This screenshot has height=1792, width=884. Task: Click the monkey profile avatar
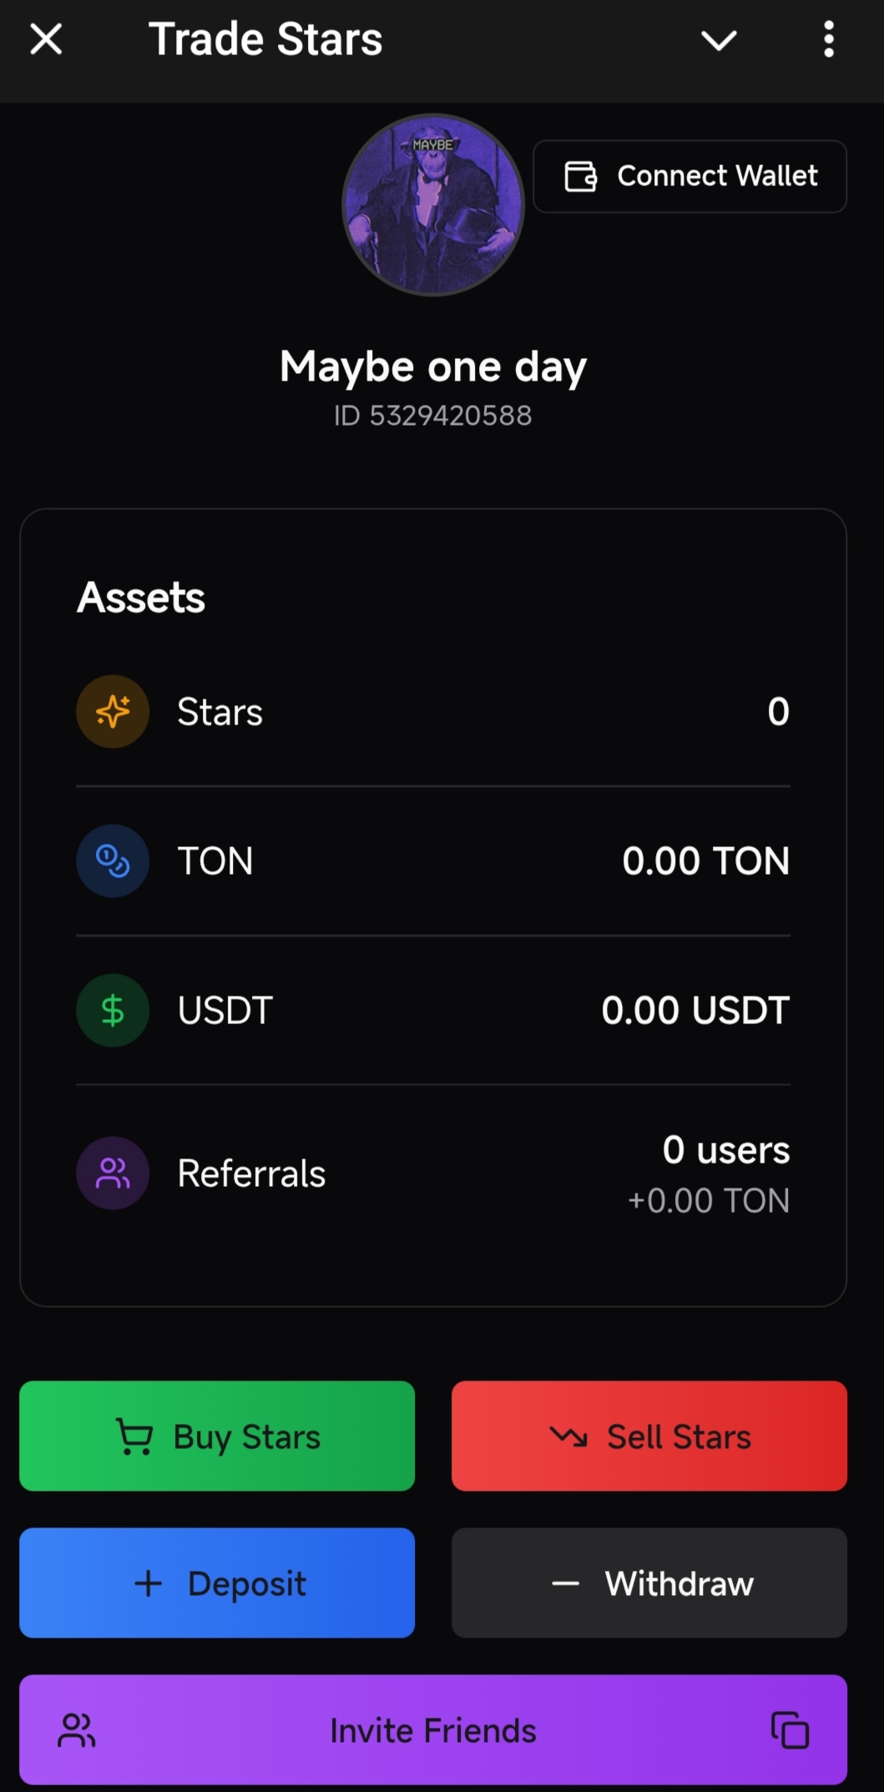(433, 204)
